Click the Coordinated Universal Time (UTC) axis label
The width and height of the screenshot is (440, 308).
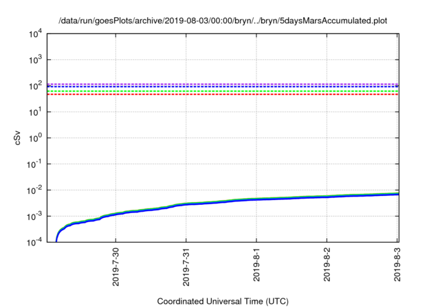click(223, 301)
